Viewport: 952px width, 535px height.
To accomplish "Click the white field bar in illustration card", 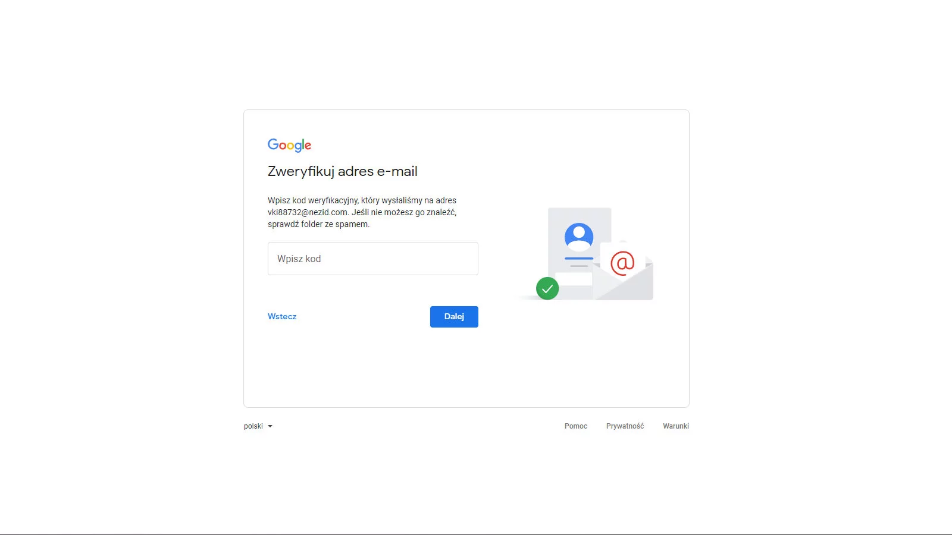I will point(574,279).
